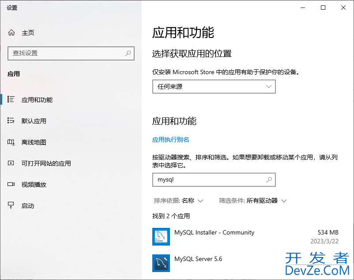Open 筛选条件: 所有驱动器 filter dropdown
The width and height of the screenshot is (354, 280).
point(252,201)
